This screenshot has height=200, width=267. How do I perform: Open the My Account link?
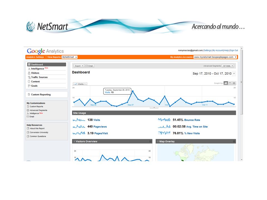click(x=218, y=50)
